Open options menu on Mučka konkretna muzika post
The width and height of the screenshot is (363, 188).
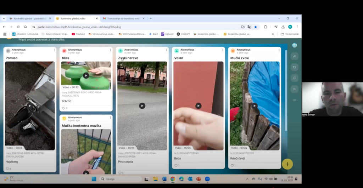click(x=111, y=118)
